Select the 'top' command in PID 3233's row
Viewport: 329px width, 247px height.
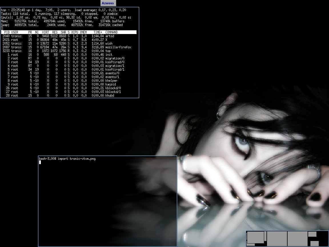(108, 51)
